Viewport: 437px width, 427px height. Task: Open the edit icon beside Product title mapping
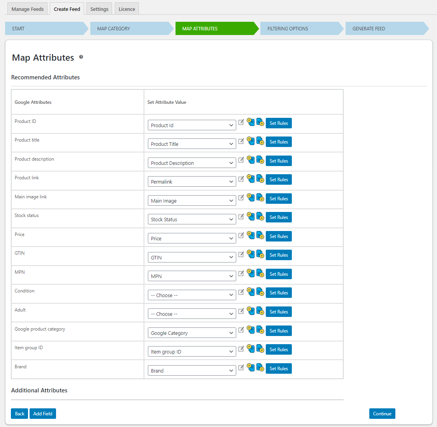[x=241, y=141]
